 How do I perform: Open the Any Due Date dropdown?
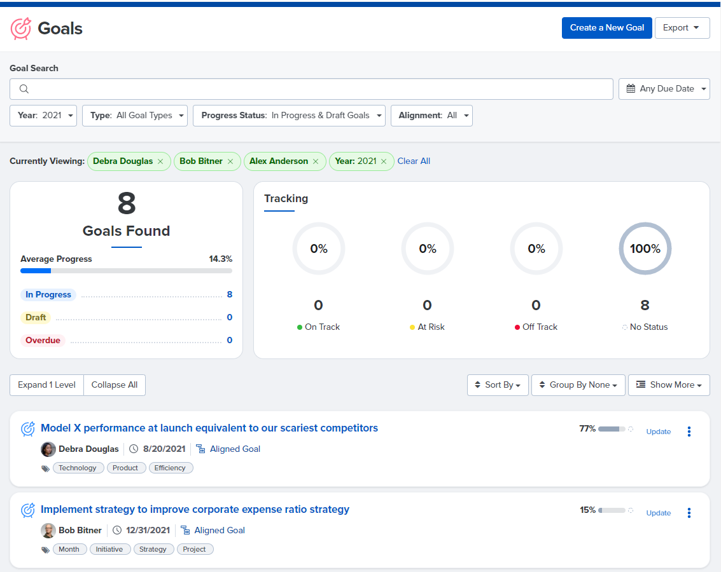[664, 89]
